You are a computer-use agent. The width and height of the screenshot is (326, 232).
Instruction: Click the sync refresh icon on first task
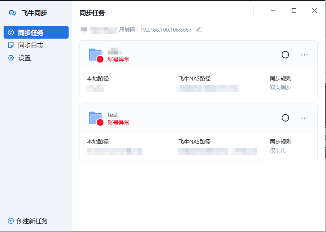285,55
